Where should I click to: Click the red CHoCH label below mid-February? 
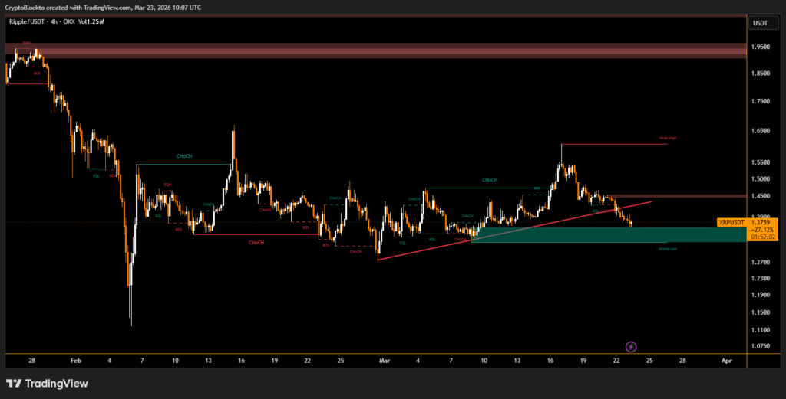256,242
